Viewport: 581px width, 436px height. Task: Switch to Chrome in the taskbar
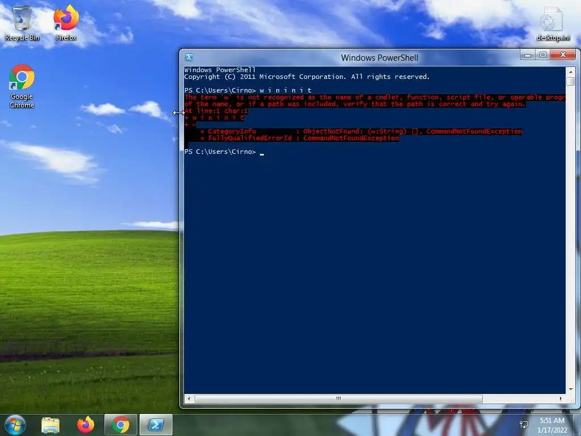pos(121,425)
